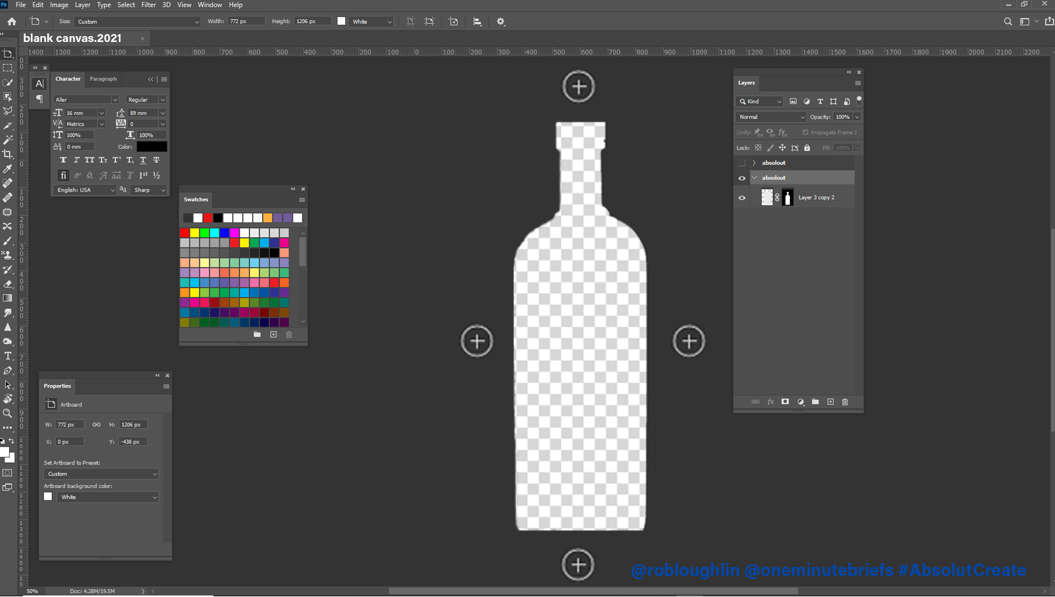The height and width of the screenshot is (597, 1055).
Task: Pick the Character text color swatch
Action: click(151, 147)
